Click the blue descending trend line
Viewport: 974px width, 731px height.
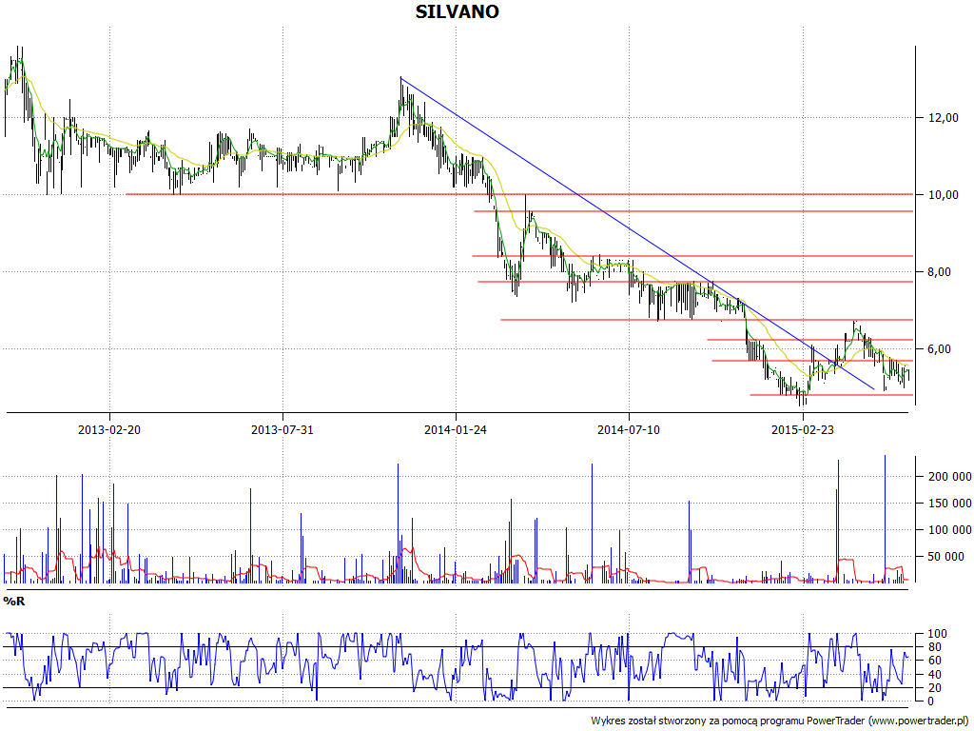click(x=636, y=233)
